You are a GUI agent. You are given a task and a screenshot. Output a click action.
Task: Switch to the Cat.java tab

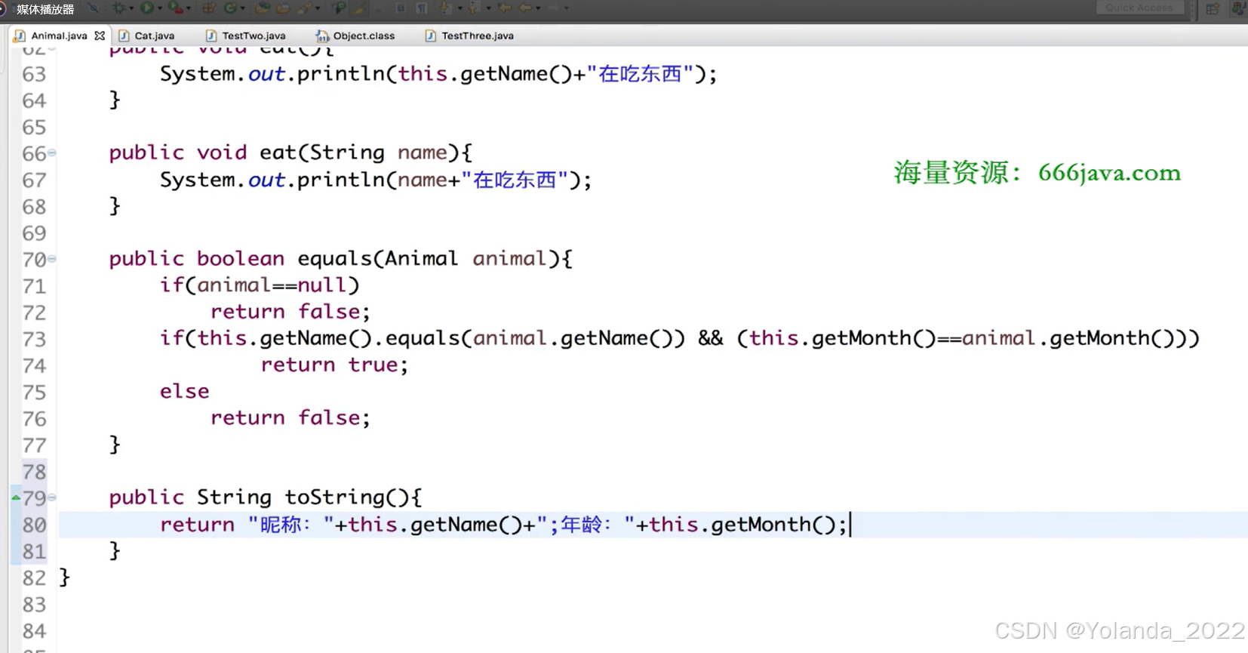coord(146,35)
